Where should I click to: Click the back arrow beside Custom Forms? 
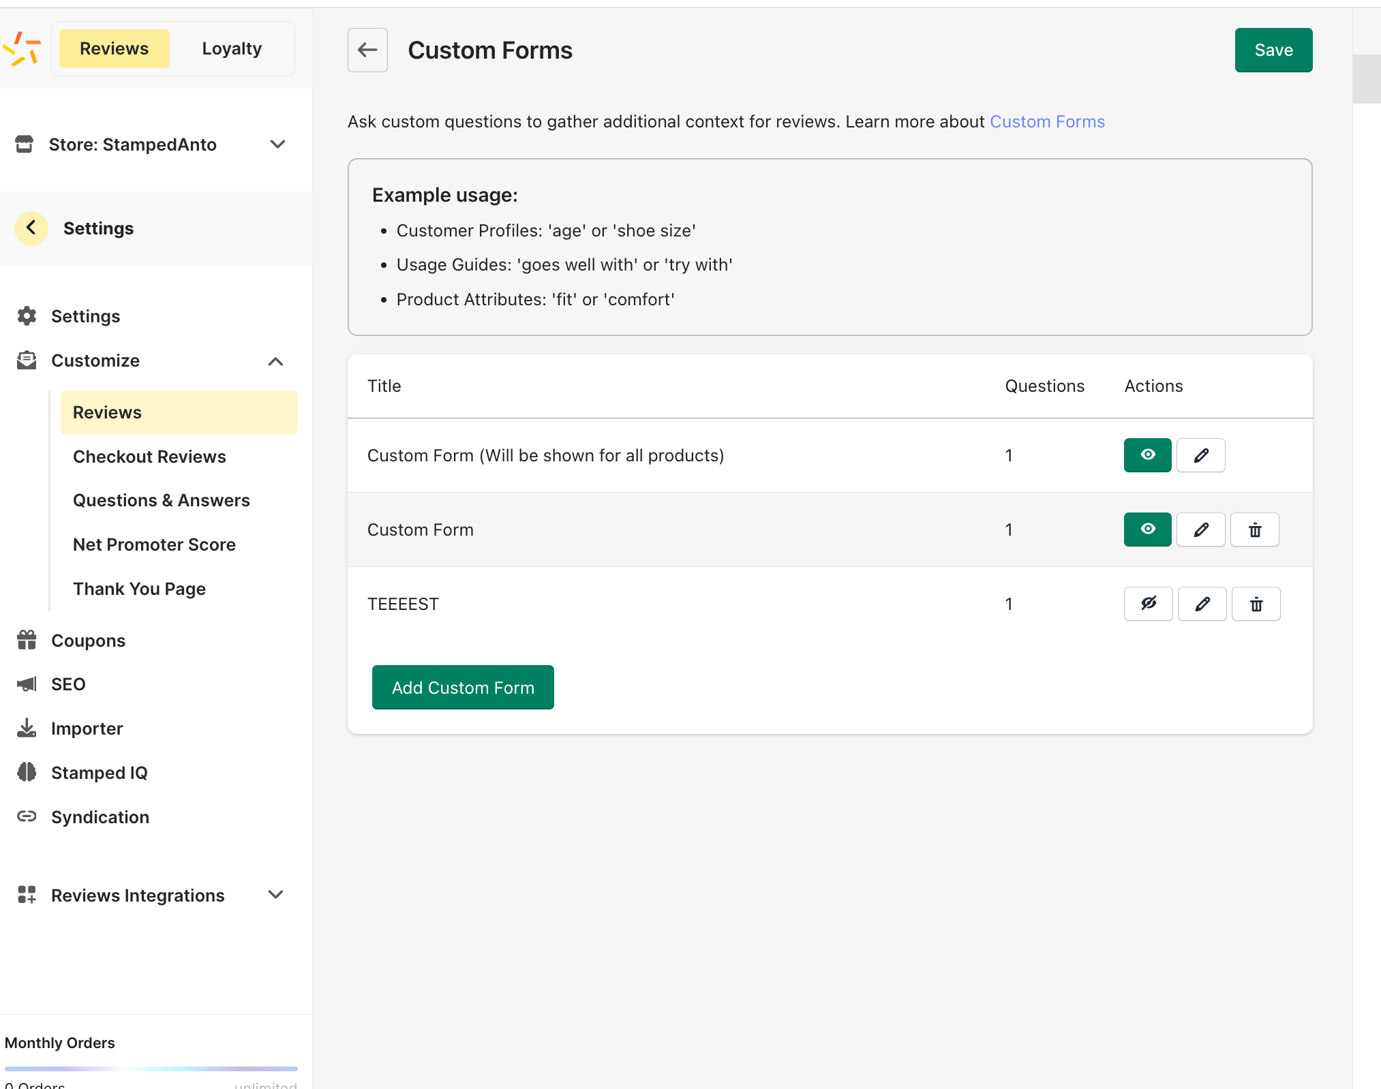point(367,50)
